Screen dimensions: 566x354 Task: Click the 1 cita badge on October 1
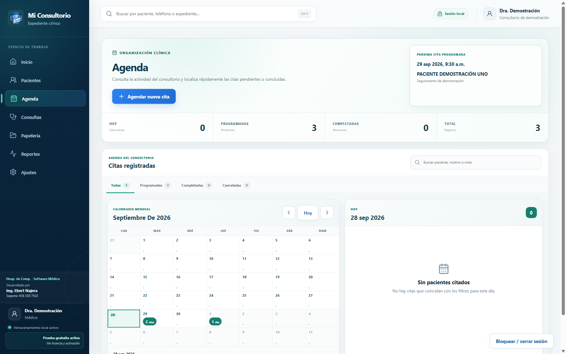click(215, 322)
